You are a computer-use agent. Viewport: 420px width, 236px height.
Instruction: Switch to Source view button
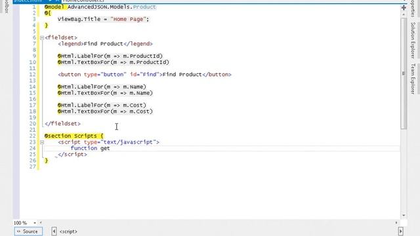pyautogui.click(x=28, y=231)
